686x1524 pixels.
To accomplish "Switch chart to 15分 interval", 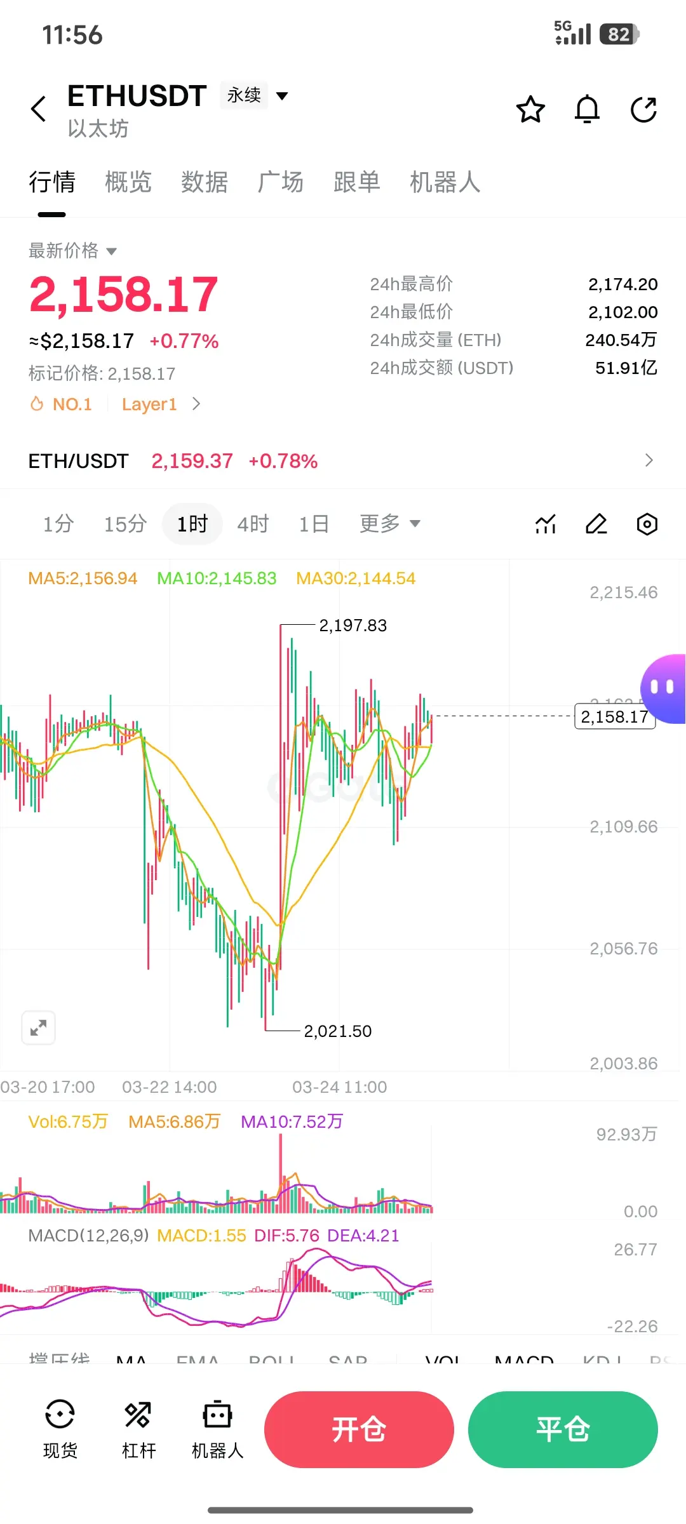I will (125, 524).
